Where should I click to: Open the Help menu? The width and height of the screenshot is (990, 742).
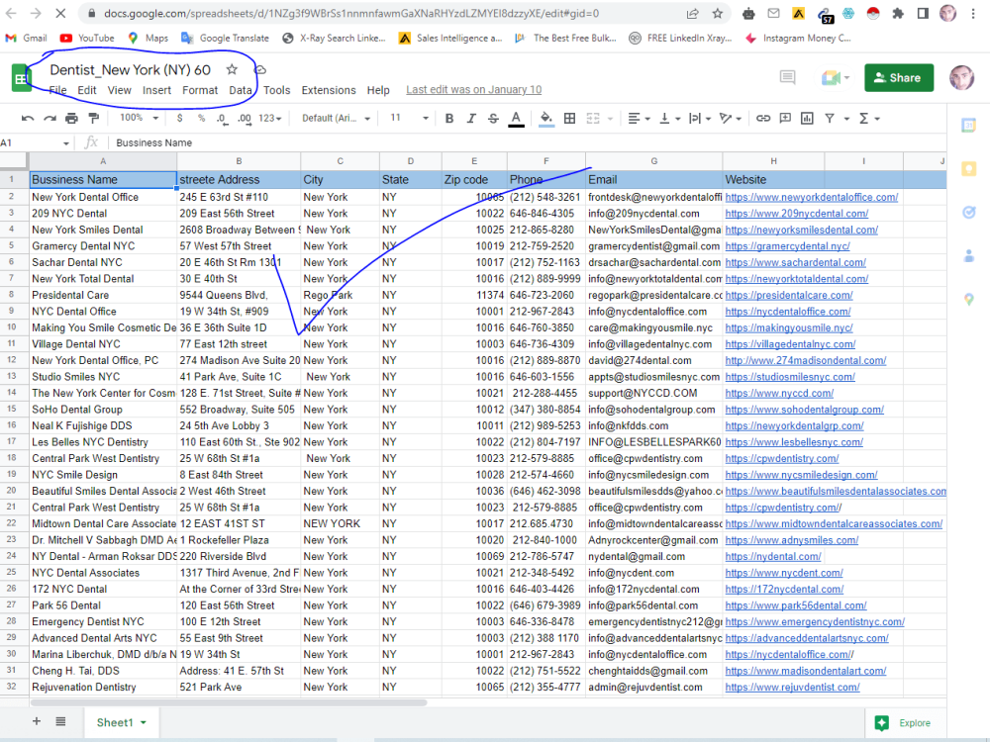point(378,90)
